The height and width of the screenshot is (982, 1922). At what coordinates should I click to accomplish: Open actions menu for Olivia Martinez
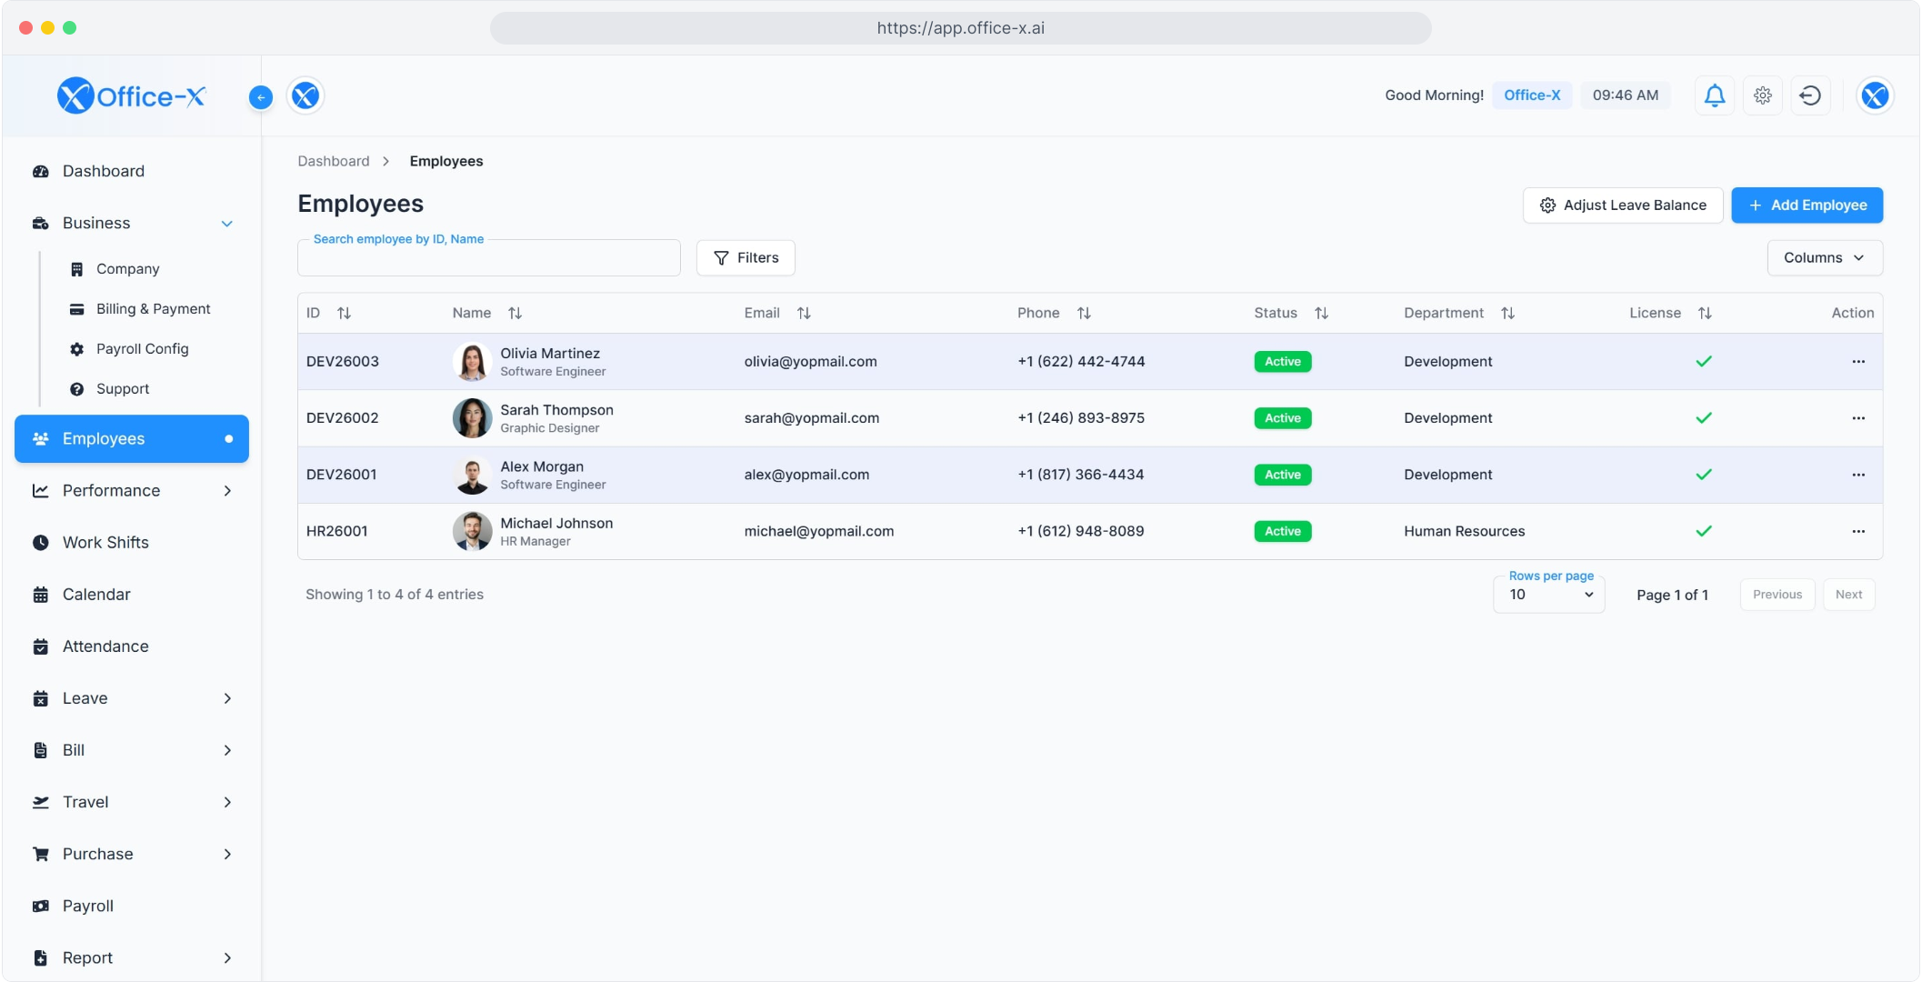(1857, 362)
